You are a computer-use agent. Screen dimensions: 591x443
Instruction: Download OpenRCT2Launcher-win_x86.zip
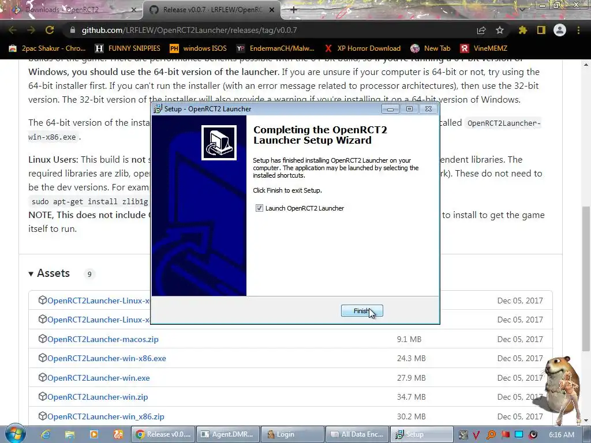pyautogui.click(x=106, y=416)
